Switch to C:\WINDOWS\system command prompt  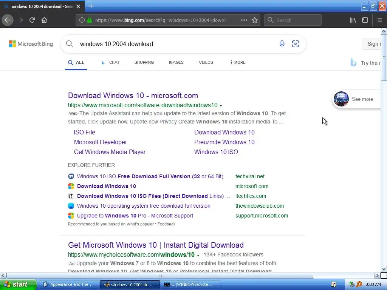point(190,284)
